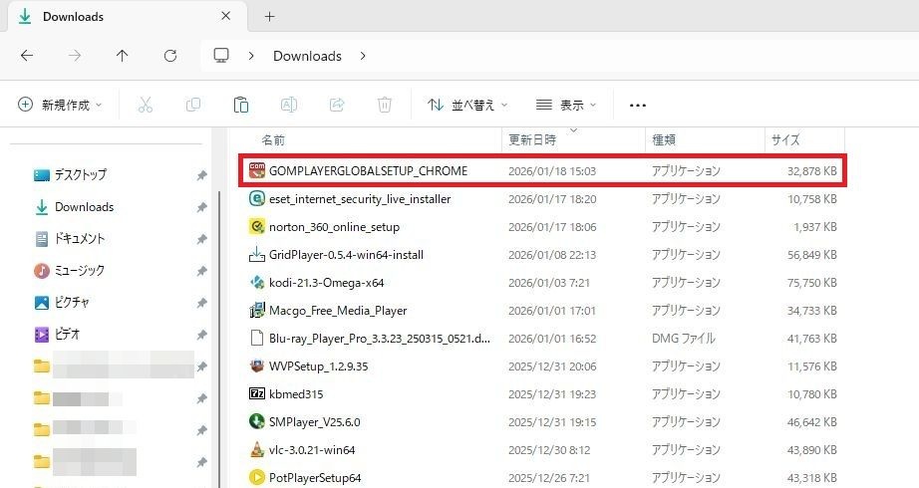Open the 新規作成 dropdown
Viewport: 919px width, 488px height.
[61, 105]
